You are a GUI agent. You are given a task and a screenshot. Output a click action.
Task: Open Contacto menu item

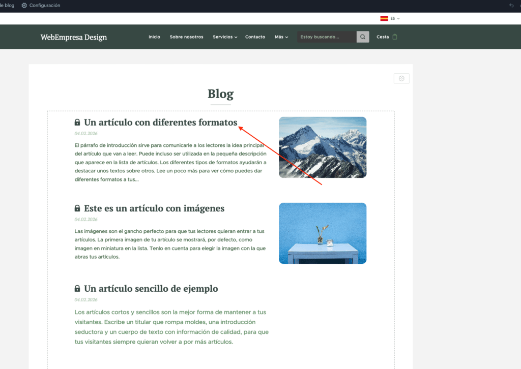click(255, 37)
